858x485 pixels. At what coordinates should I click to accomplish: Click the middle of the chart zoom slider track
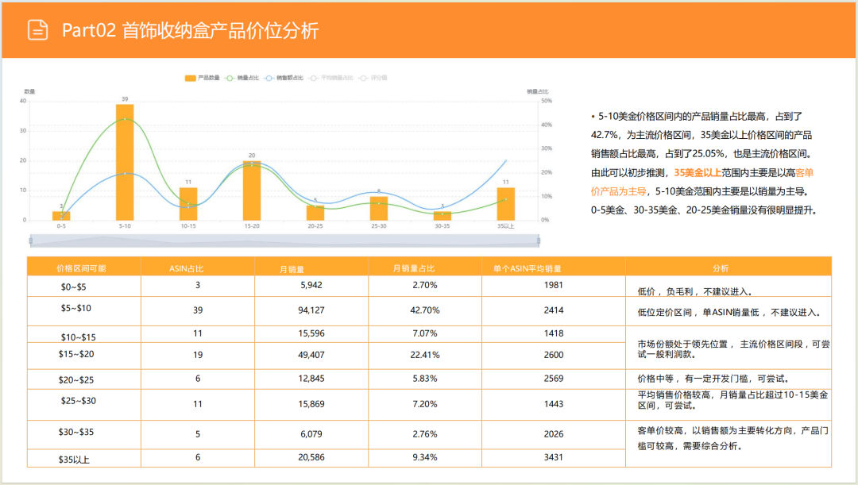284,241
